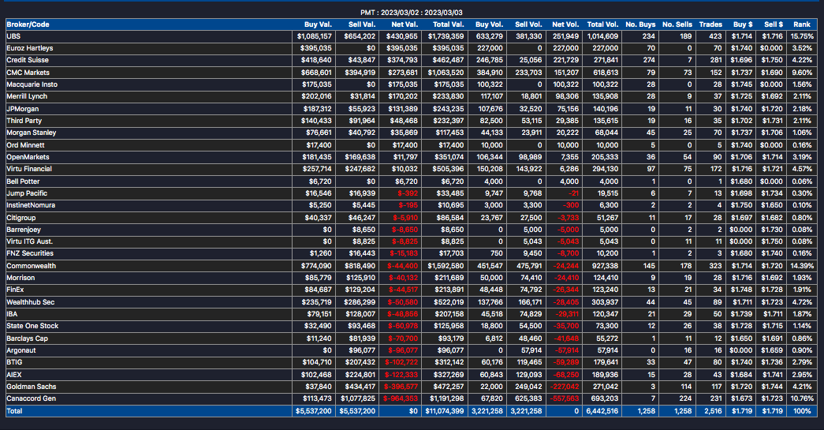The height and width of the screenshot is (430, 824).
Task: Select the Credit Suisse broker name
Action: point(28,60)
